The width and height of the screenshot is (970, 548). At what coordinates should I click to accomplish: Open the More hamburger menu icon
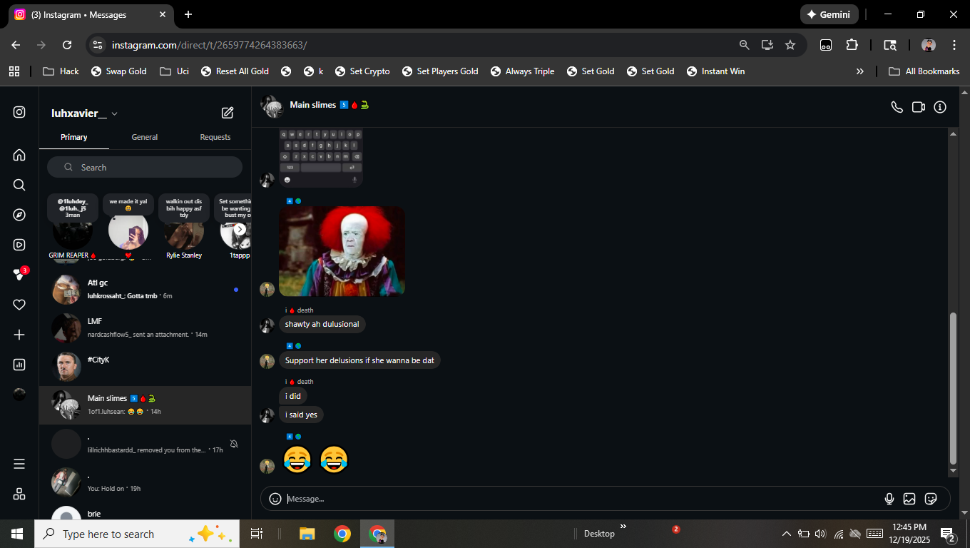19,464
